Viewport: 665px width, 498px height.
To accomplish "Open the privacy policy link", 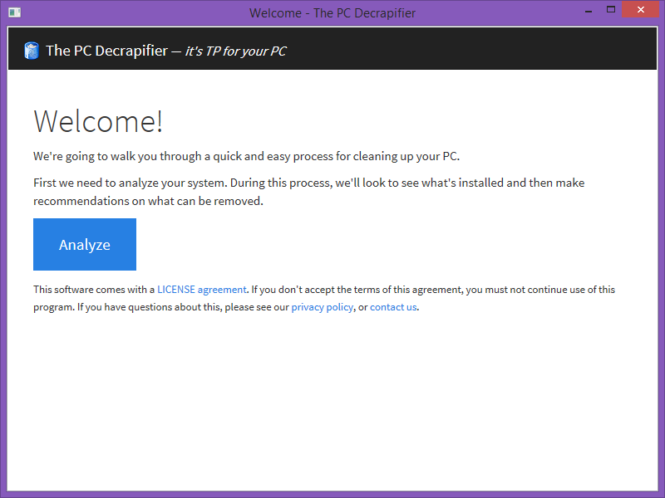I will 322,307.
